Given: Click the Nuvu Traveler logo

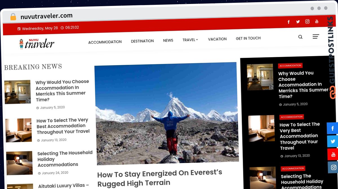Looking at the screenshot, I should tap(36, 44).
